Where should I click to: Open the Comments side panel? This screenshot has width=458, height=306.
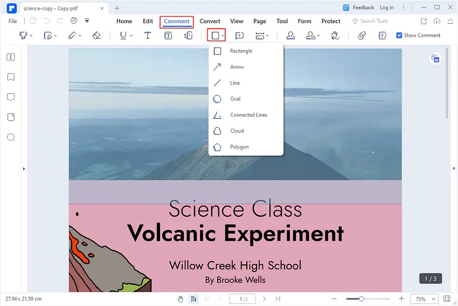pyautogui.click(x=11, y=97)
